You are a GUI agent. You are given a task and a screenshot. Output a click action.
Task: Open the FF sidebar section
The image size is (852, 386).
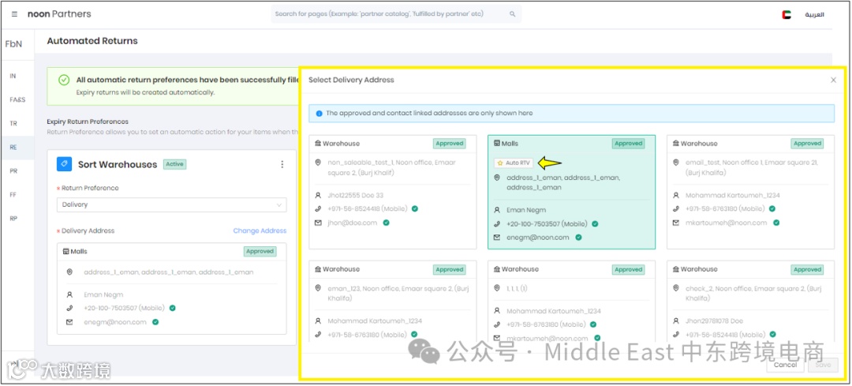point(13,195)
